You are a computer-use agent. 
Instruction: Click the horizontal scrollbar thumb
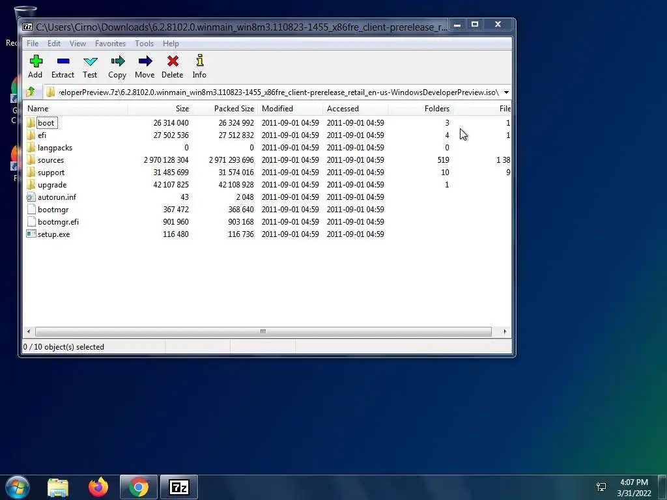(x=263, y=331)
